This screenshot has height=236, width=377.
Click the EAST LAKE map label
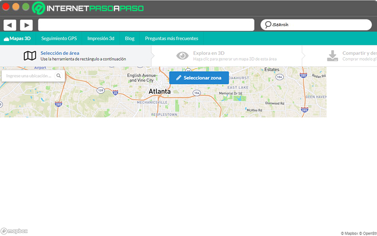click(238, 87)
